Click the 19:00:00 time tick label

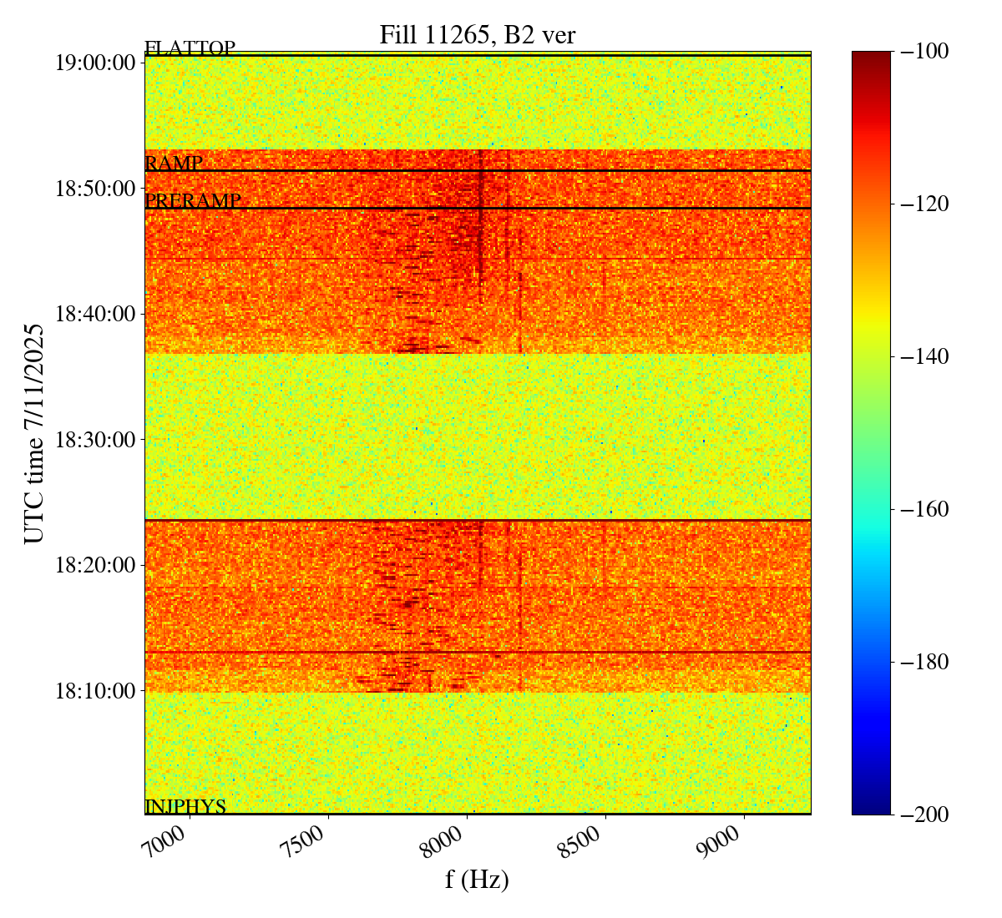pos(95,63)
